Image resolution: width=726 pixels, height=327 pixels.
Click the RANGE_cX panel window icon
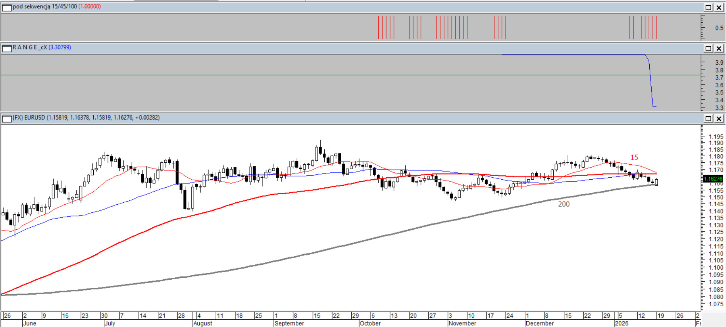[7, 48]
